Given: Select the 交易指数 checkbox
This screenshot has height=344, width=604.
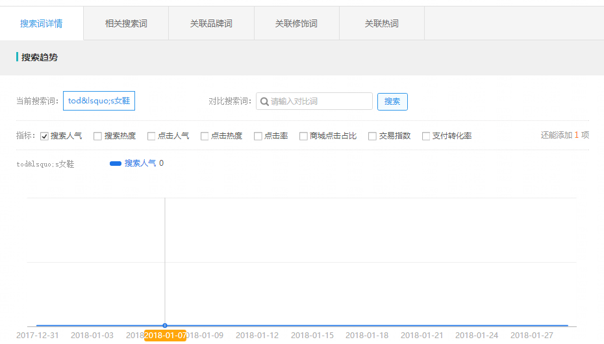Looking at the screenshot, I should tap(372, 137).
